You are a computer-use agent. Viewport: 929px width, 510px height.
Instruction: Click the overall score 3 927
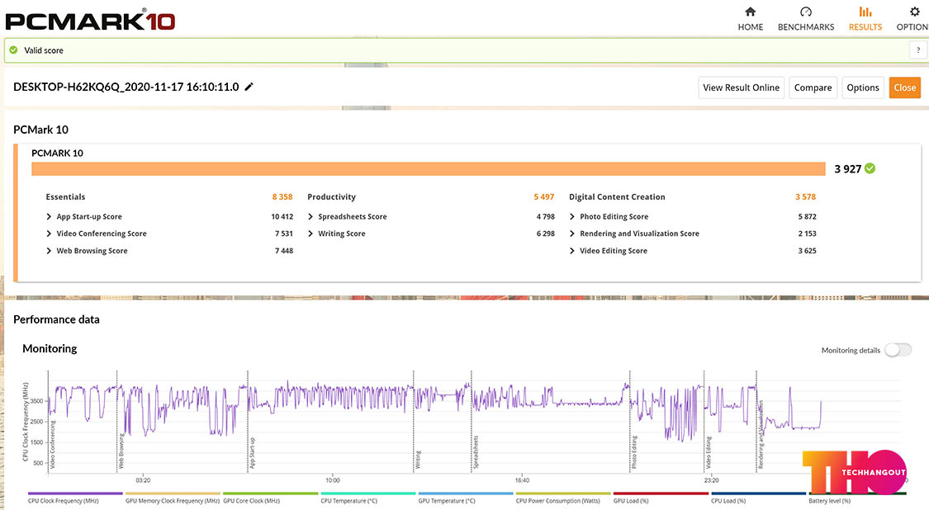tap(848, 169)
